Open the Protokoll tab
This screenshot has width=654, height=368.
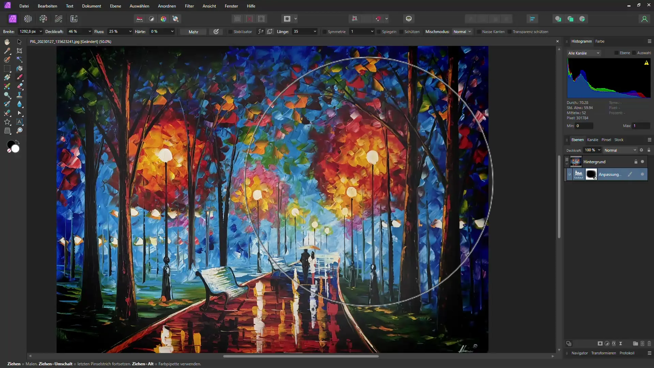click(x=627, y=353)
